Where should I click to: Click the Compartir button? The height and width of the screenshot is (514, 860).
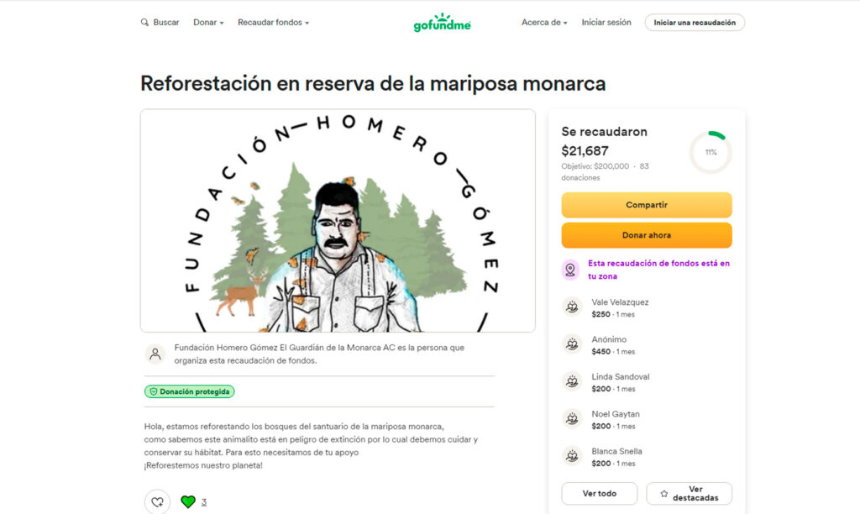pyautogui.click(x=647, y=205)
